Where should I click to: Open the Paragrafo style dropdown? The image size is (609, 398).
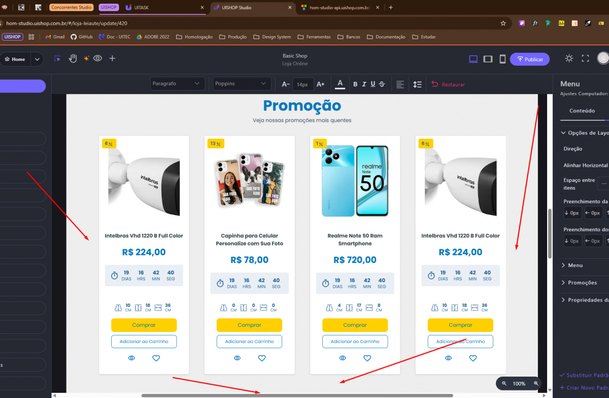tap(177, 84)
